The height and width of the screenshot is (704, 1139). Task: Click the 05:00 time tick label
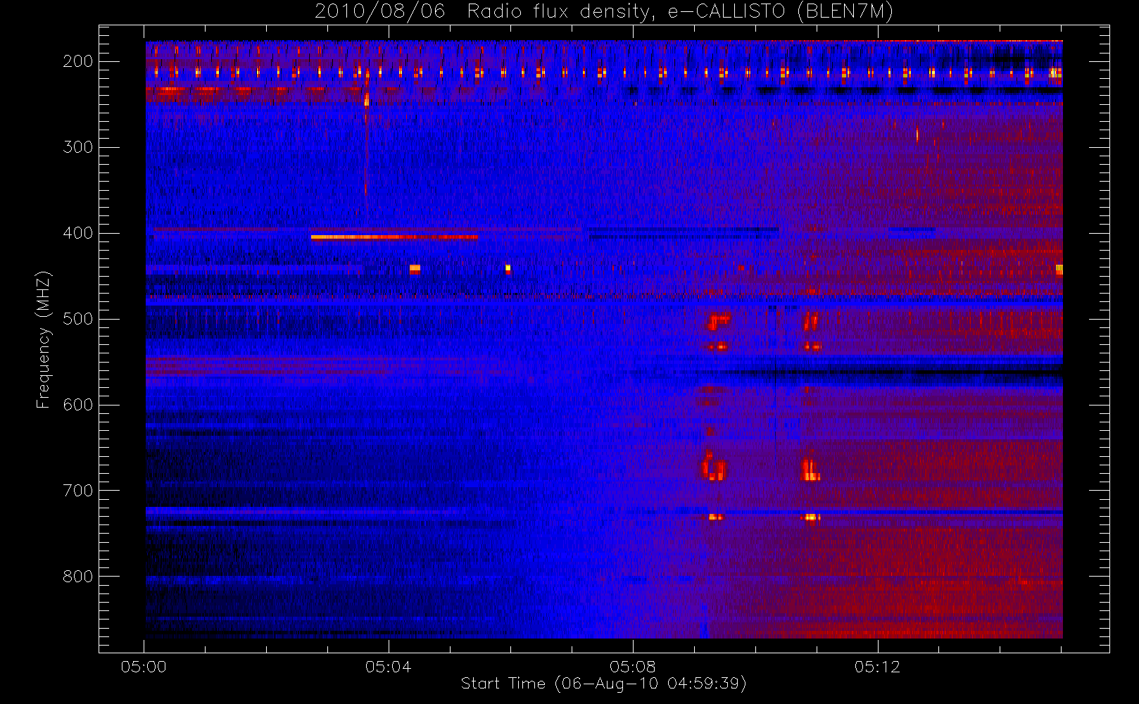(x=144, y=667)
